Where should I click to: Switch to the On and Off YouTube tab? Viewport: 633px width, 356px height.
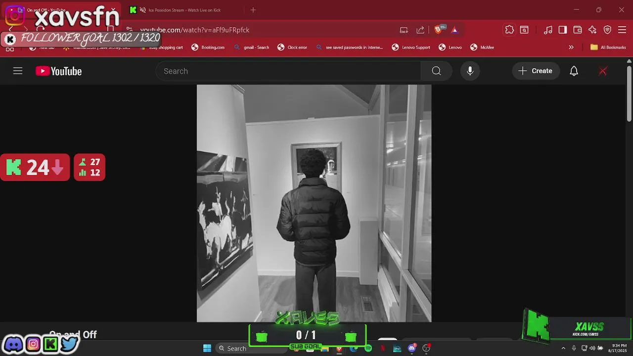tap(62, 10)
